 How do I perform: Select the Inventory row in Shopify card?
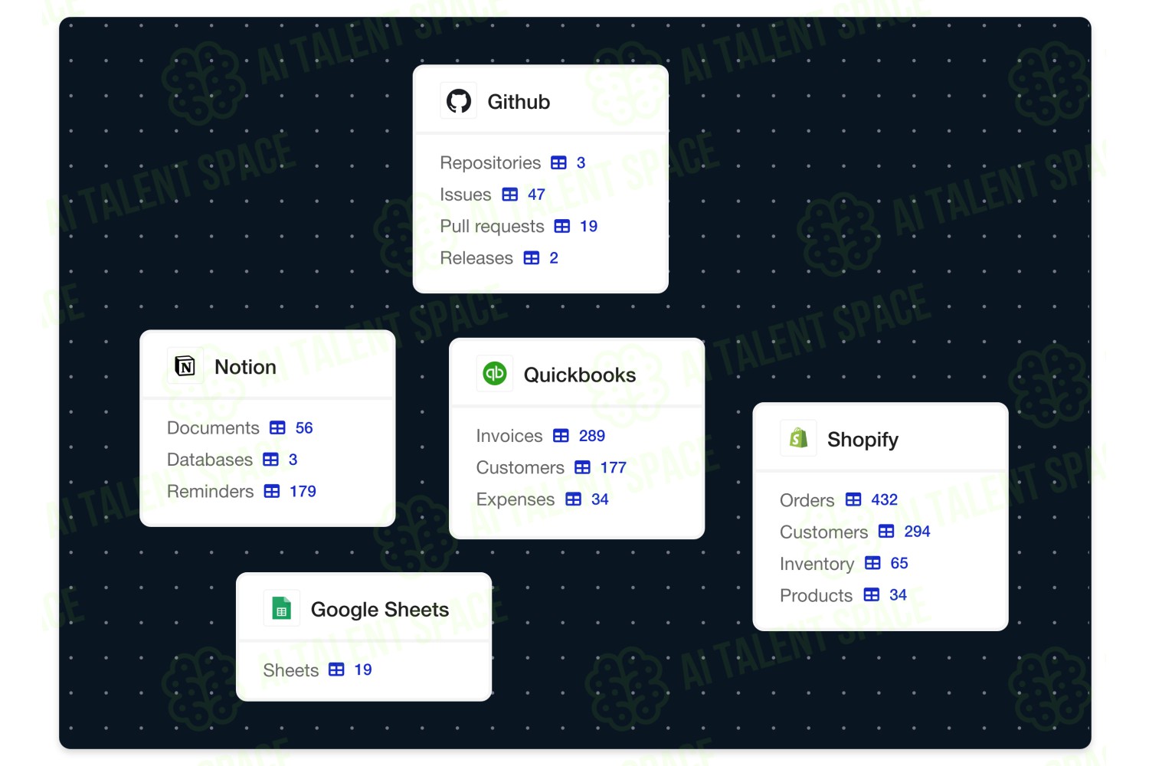tap(844, 564)
